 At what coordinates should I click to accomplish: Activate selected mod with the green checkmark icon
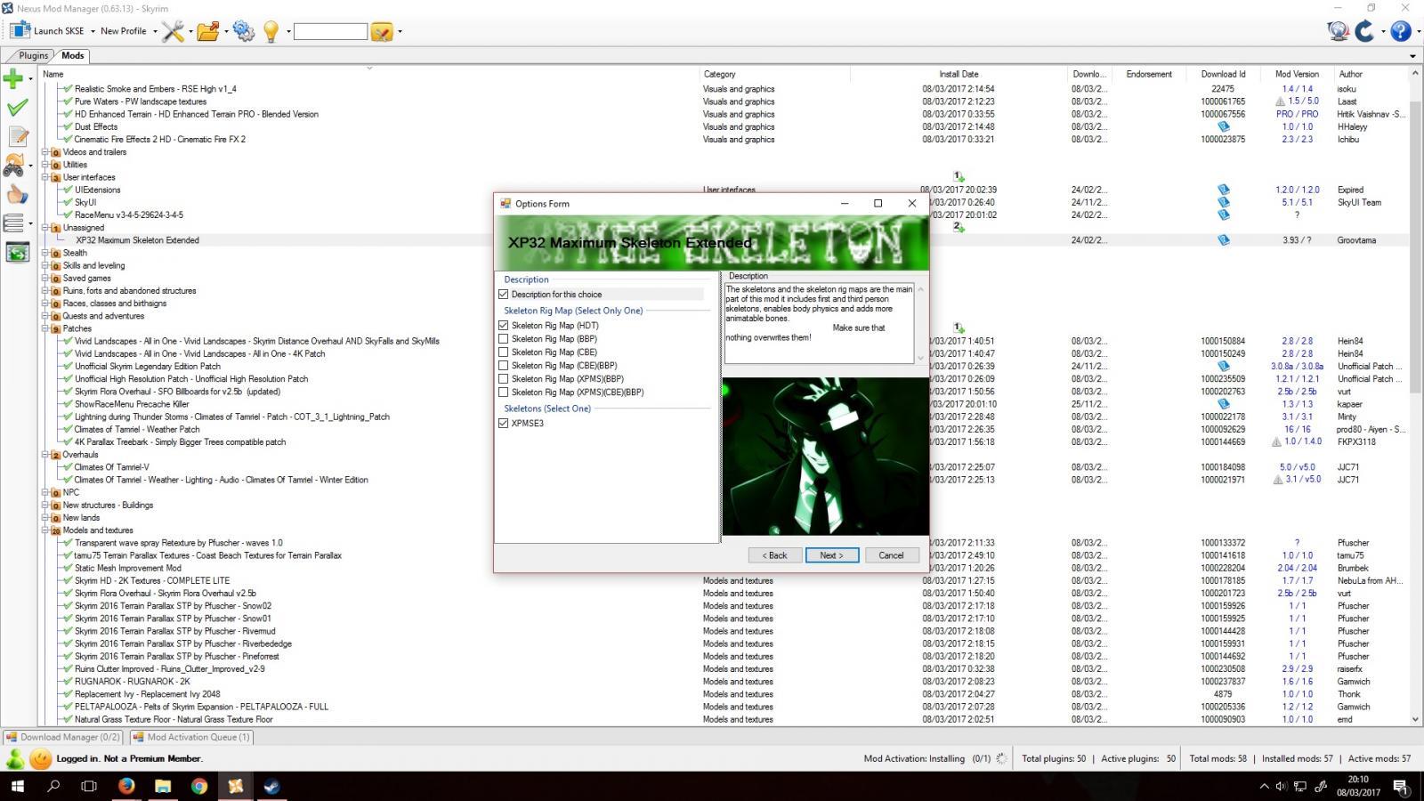(17, 108)
